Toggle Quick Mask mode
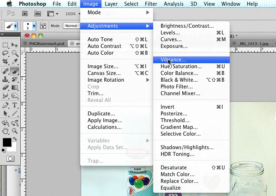The width and height of the screenshot is (276, 196). coord(10,159)
